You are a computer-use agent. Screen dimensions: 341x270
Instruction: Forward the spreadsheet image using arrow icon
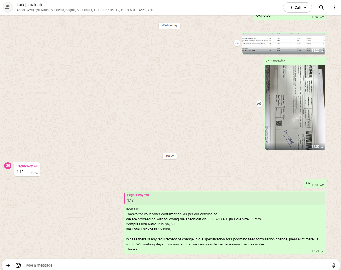click(x=237, y=43)
